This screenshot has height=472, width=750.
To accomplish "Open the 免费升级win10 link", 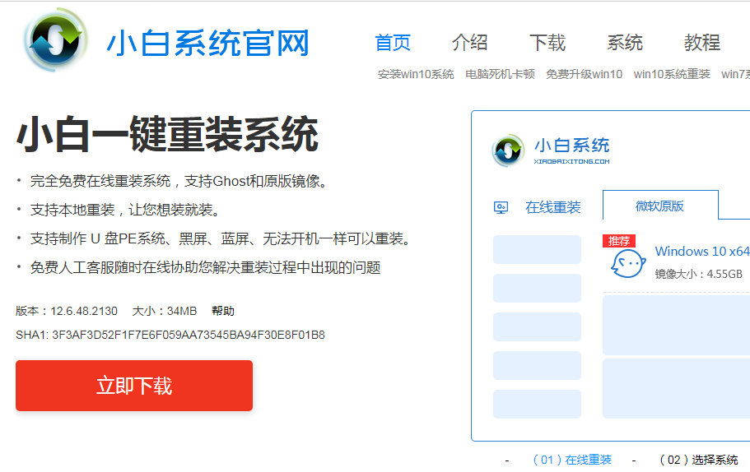I will pyautogui.click(x=584, y=74).
